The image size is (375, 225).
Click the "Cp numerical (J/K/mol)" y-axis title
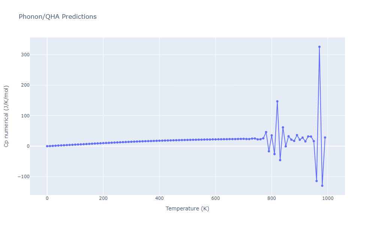(x=6, y=116)
